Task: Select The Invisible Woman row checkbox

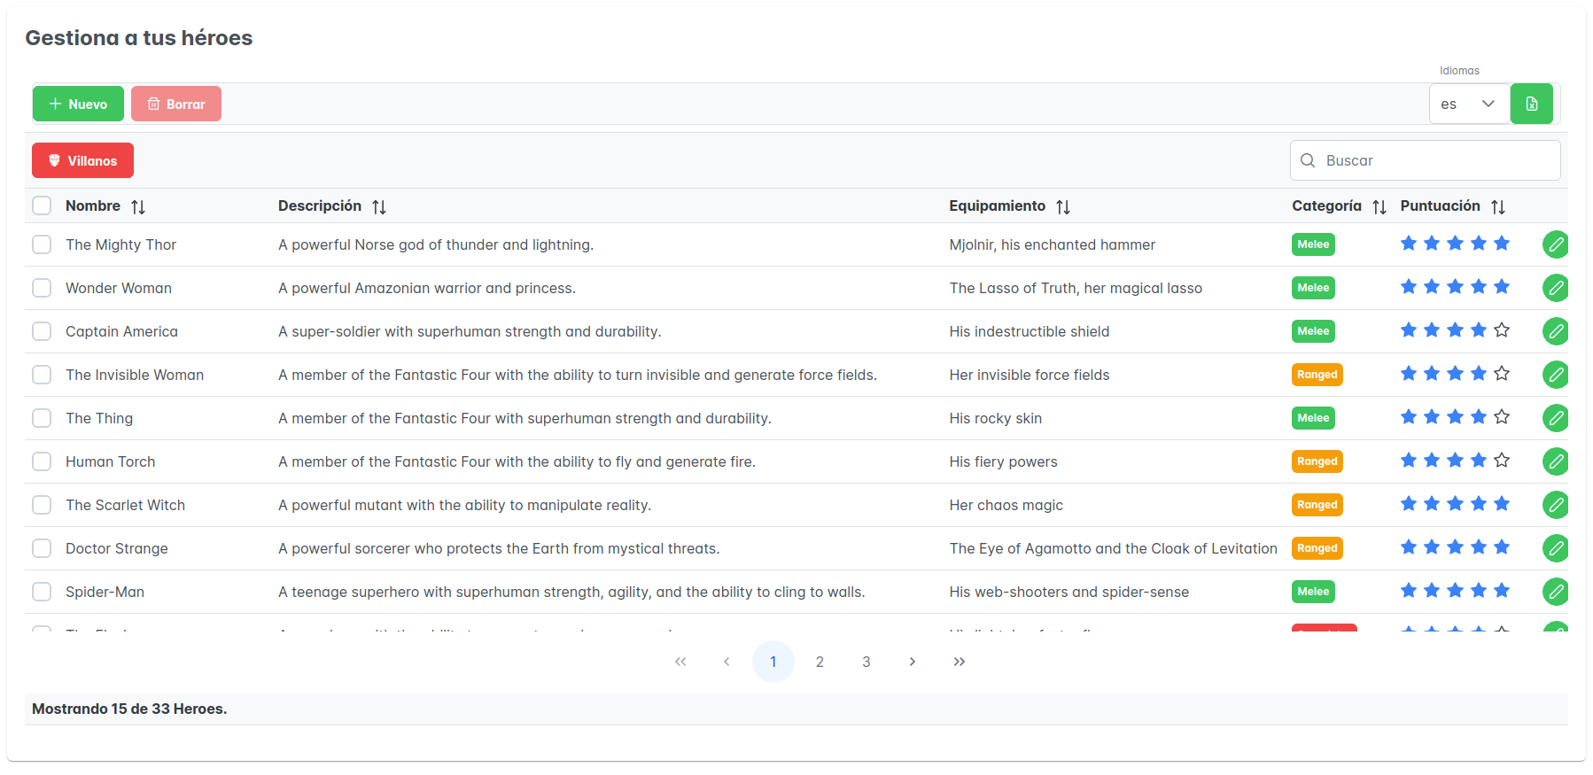Action: pyautogui.click(x=42, y=375)
